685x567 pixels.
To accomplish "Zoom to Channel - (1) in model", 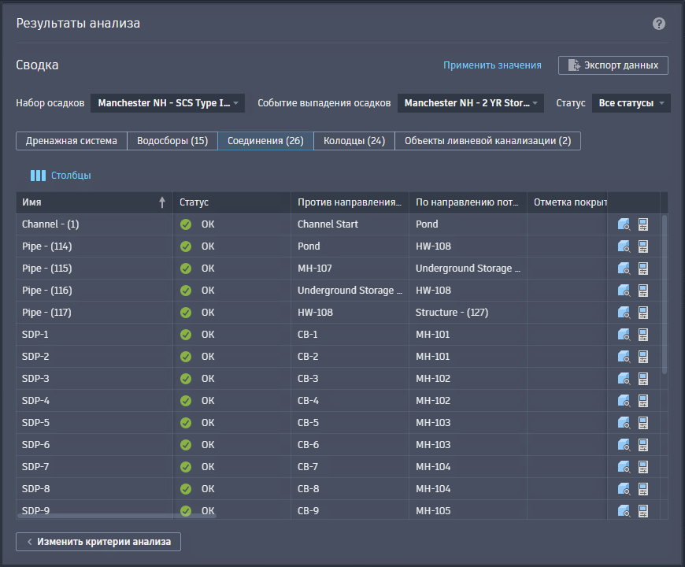I will pyautogui.click(x=624, y=224).
